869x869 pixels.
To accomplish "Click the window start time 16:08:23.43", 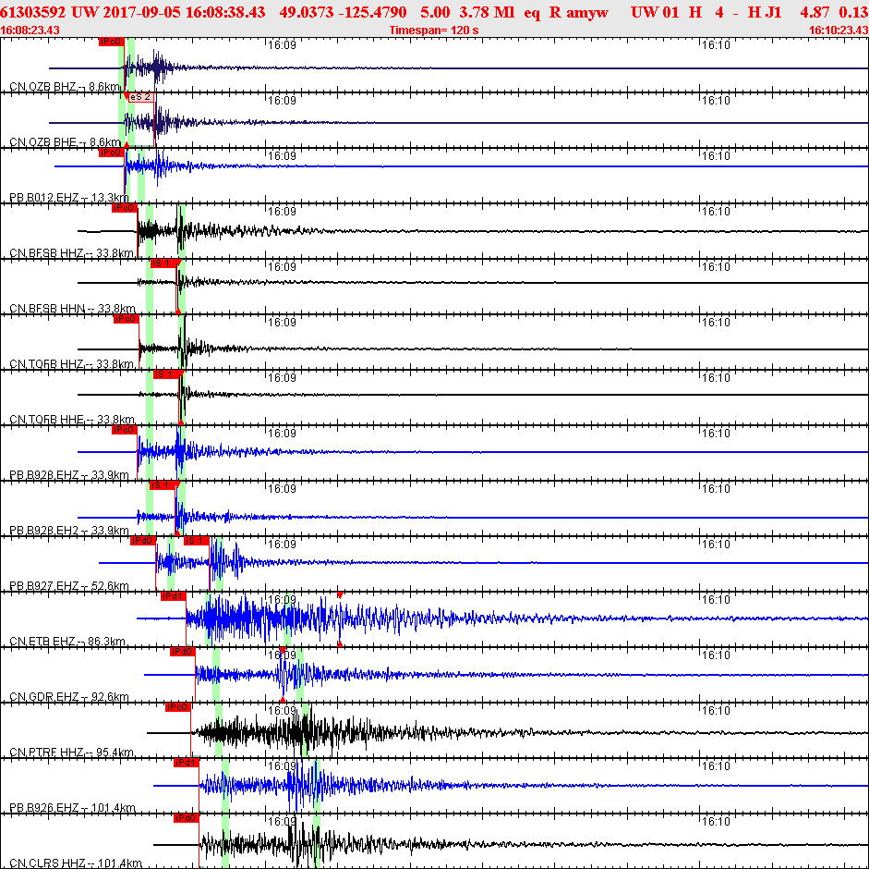I will tap(30, 31).
